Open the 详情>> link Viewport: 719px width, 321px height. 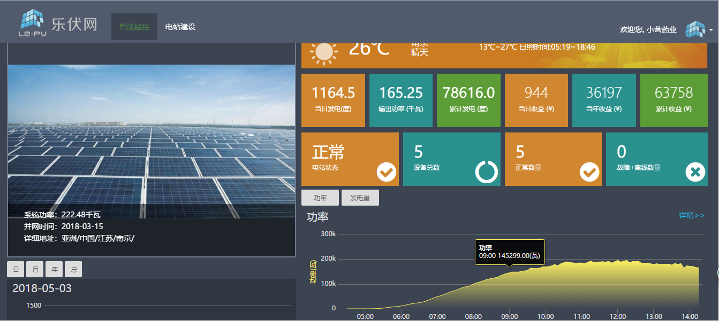pyautogui.click(x=691, y=215)
